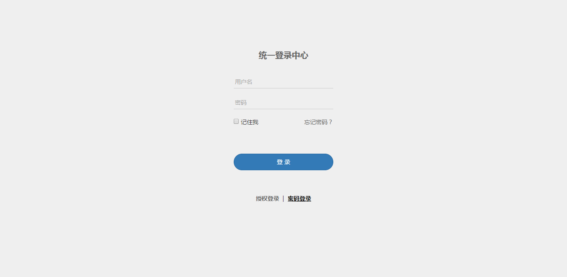Submit the form with the rounded 登录 button
The image size is (567, 277).
point(283,162)
